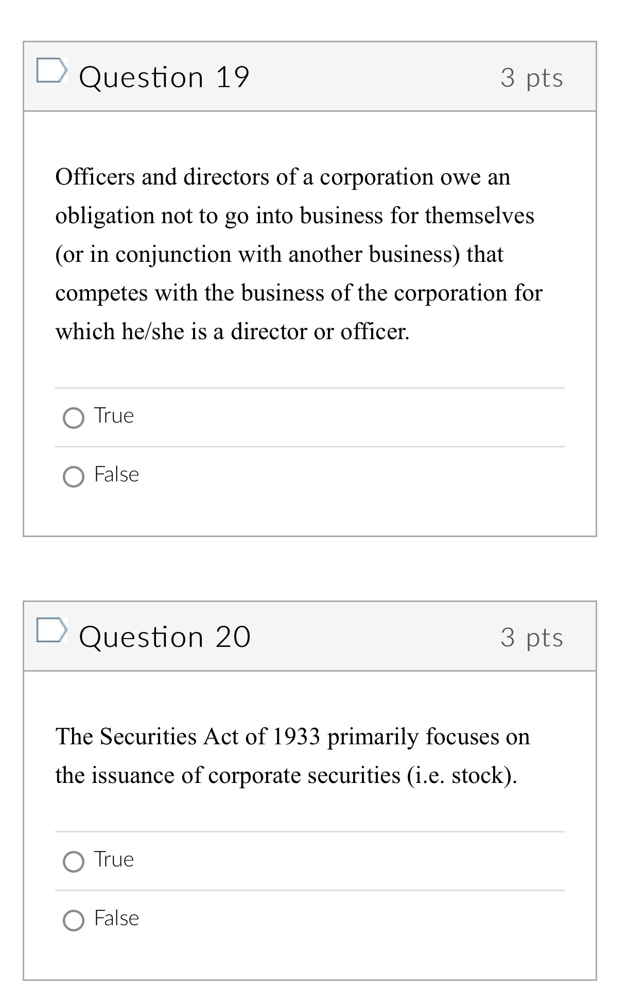
Task: Click the True label under Question 20
Action: click(113, 859)
